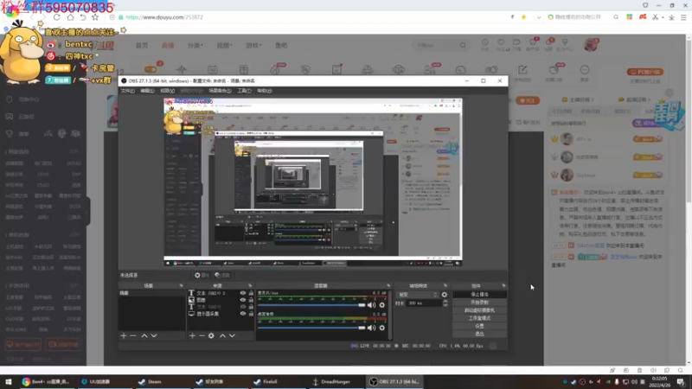The height and width of the screenshot is (389, 692).
Task: Click the Properties gear button above the docks
Action: 202,275
